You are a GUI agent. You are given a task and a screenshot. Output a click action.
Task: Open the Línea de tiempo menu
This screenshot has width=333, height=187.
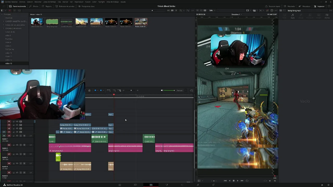coord(49,2)
